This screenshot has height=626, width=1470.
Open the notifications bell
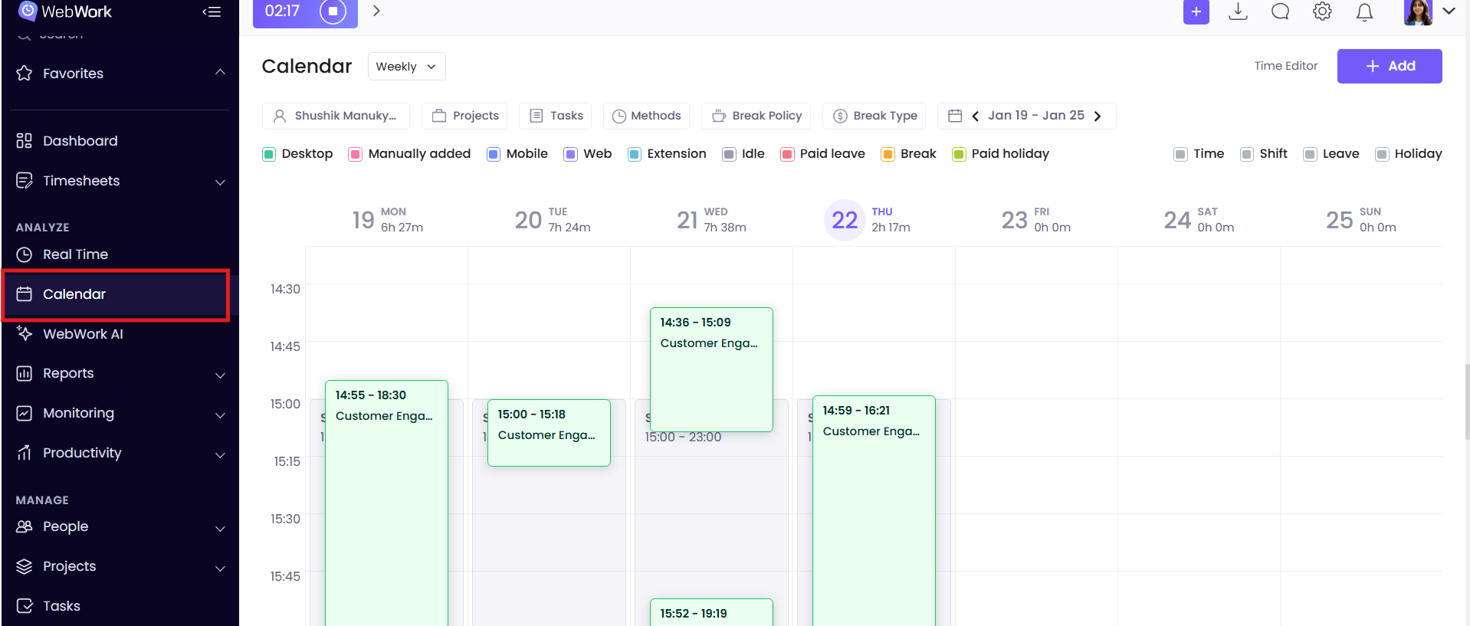click(1364, 12)
